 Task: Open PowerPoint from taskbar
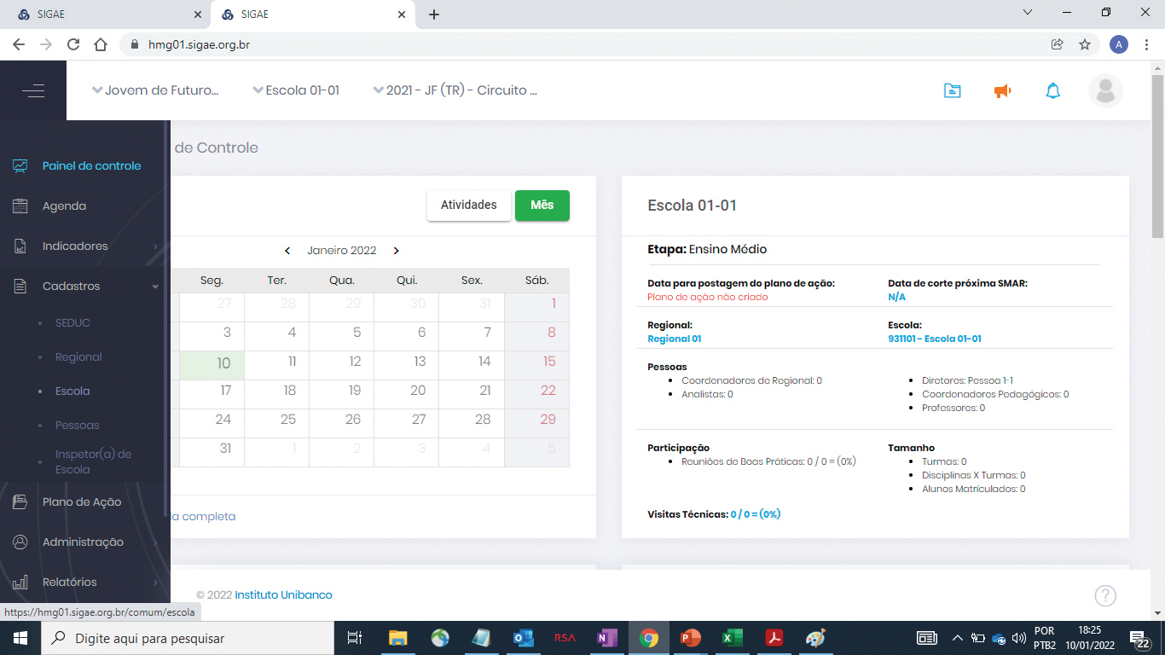[x=690, y=638]
